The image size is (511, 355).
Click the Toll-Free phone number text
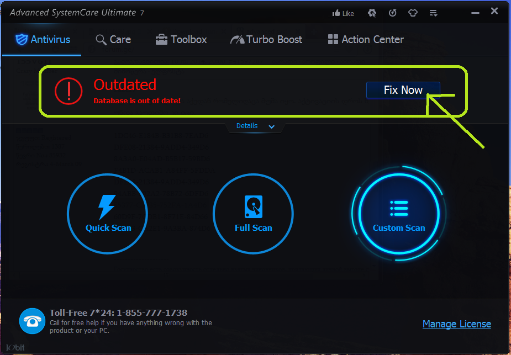coord(119,312)
